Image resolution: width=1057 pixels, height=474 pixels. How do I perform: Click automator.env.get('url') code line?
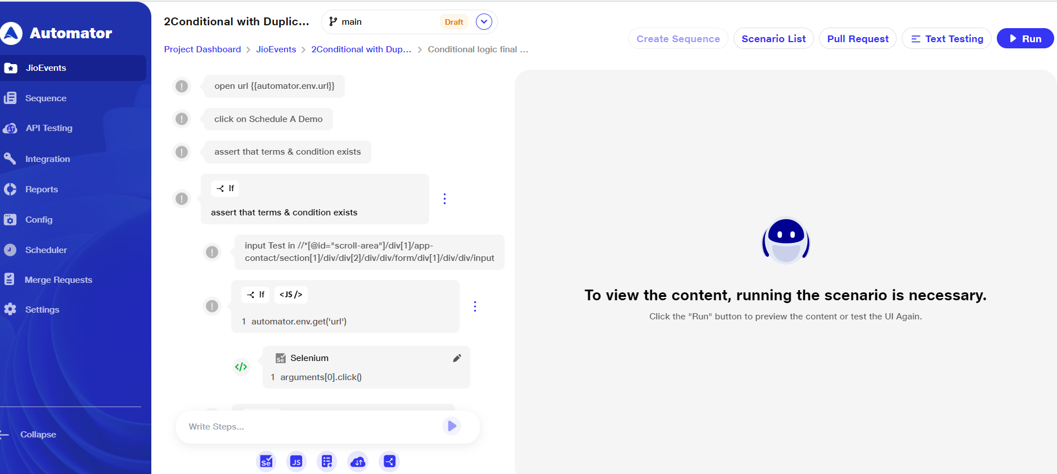click(x=299, y=322)
